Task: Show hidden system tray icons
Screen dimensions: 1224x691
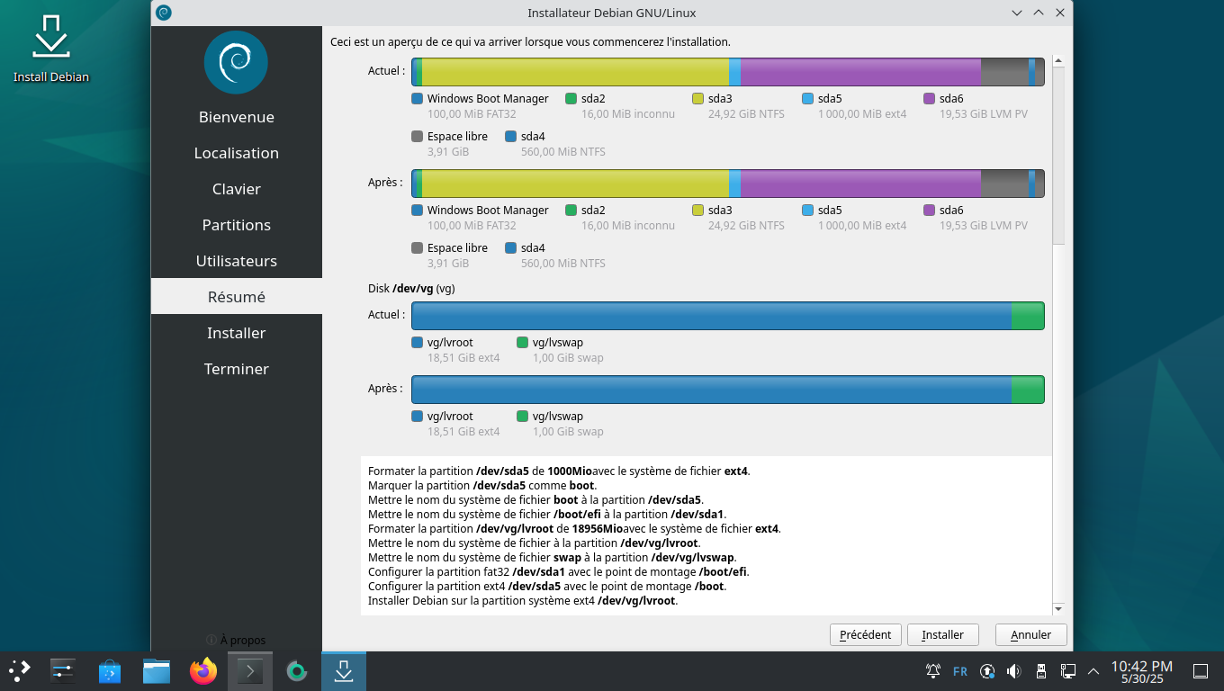Action: (1093, 671)
